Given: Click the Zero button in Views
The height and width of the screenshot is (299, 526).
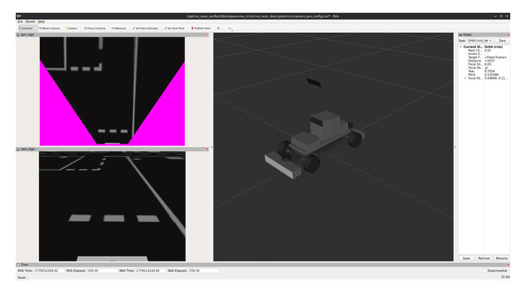Looking at the screenshot, I should click(502, 41).
